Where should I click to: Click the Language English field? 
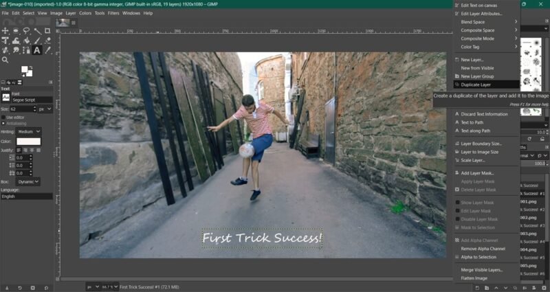coord(27,196)
